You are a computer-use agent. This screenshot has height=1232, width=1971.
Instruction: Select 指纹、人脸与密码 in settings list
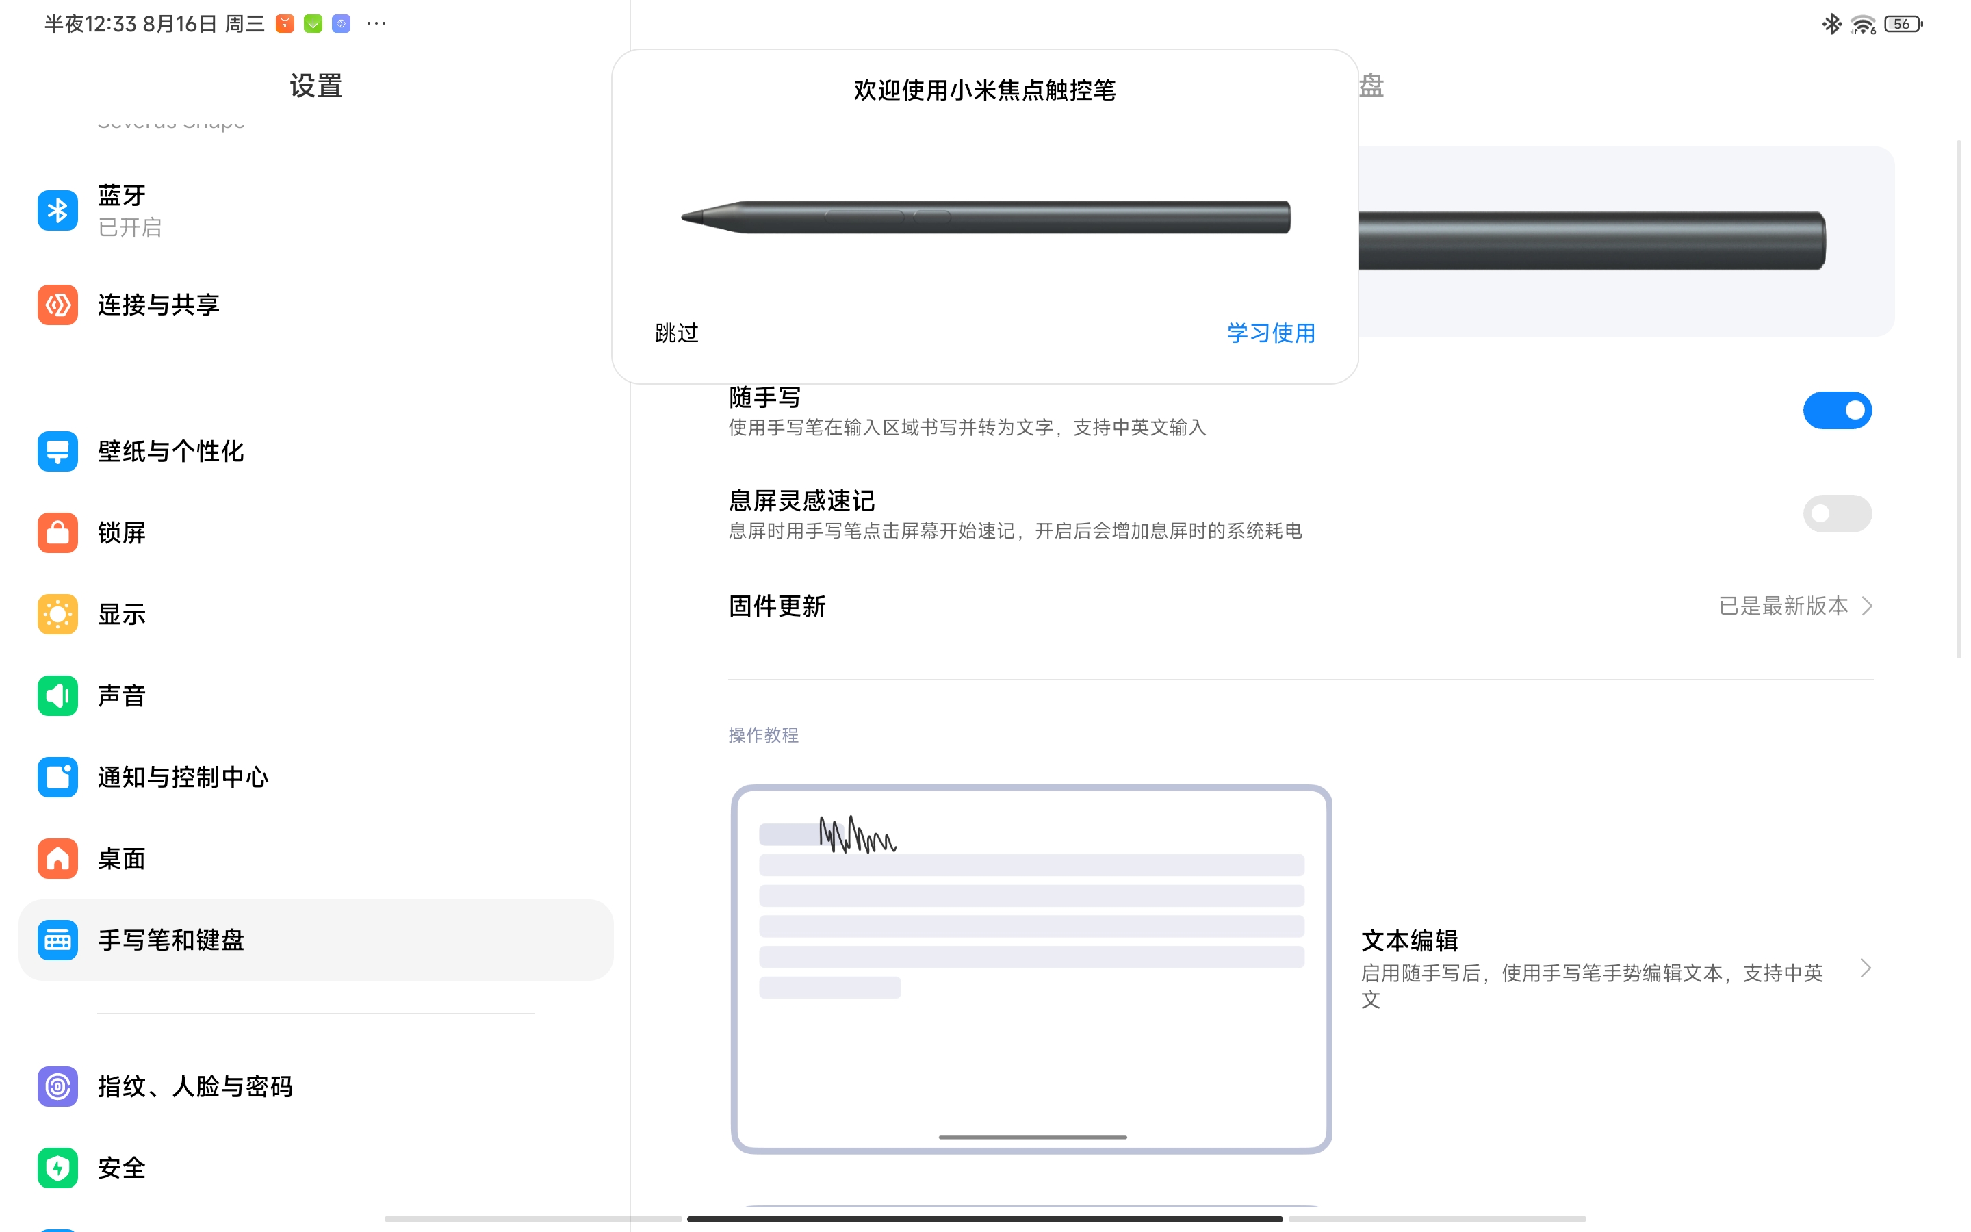315,1086
